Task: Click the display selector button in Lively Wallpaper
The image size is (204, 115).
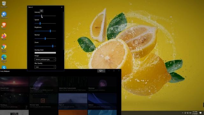Action: (101, 71)
